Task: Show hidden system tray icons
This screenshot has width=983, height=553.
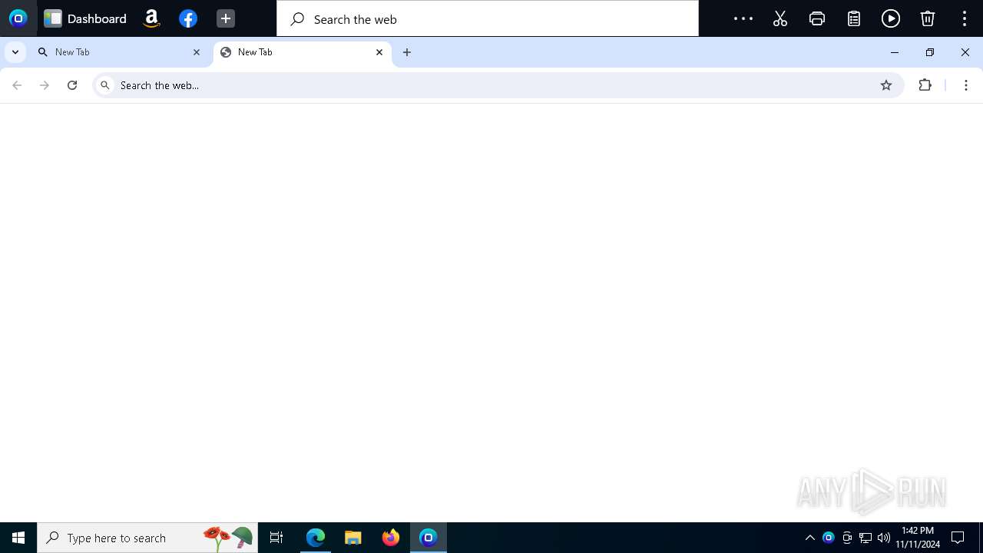Action: click(x=809, y=538)
